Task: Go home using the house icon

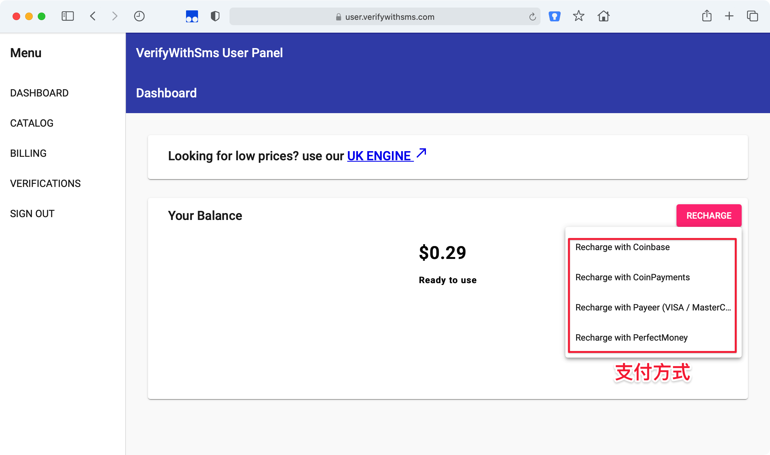Action: (603, 16)
